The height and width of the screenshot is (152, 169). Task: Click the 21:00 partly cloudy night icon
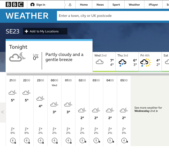click(13, 93)
